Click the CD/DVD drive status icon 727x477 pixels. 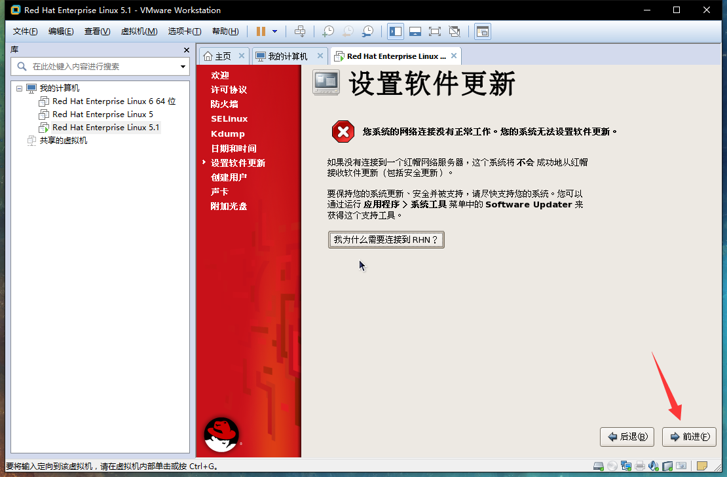612,466
